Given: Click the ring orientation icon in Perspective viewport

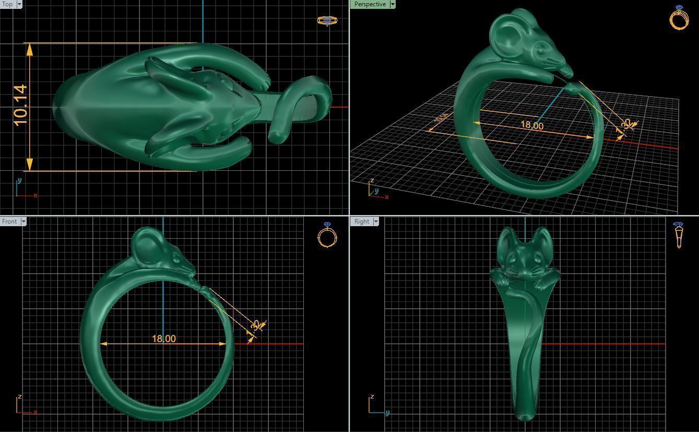Looking at the screenshot, I should tap(679, 17).
